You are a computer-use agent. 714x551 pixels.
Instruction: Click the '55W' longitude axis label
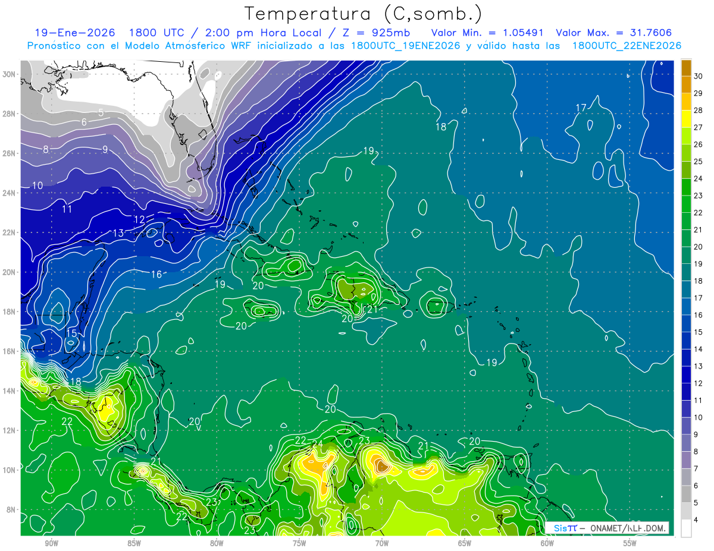pos(630,543)
